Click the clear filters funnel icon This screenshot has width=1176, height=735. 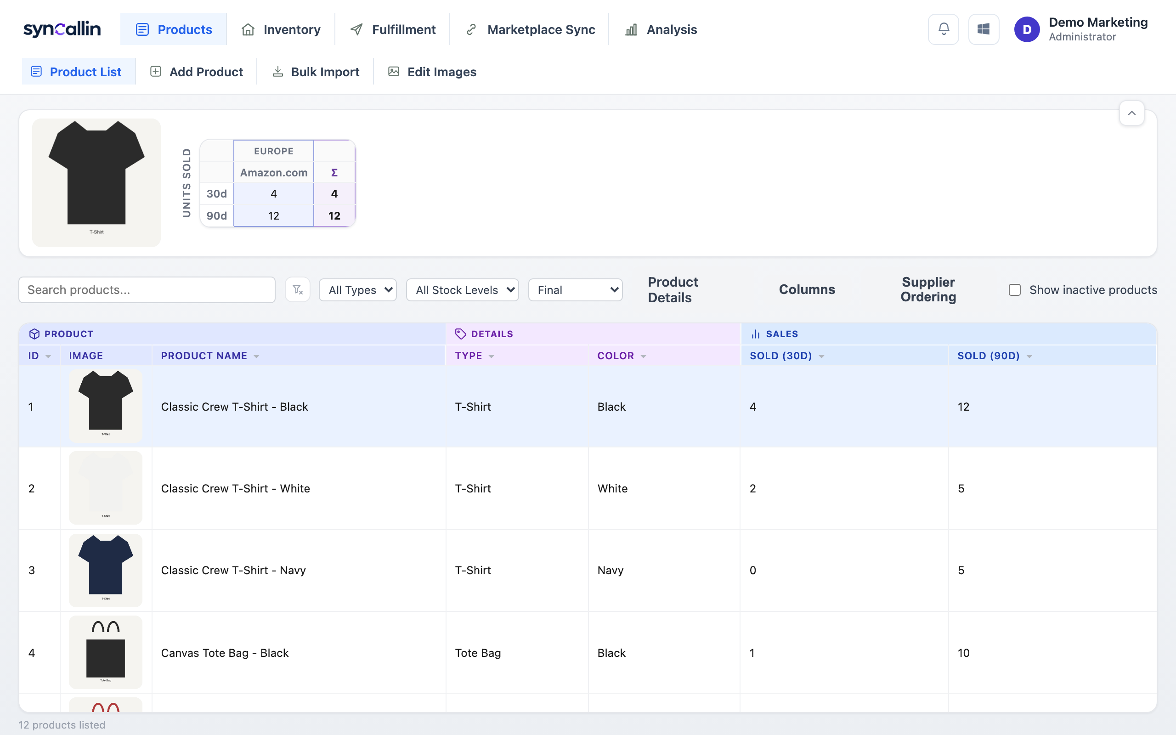coord(297,290)
